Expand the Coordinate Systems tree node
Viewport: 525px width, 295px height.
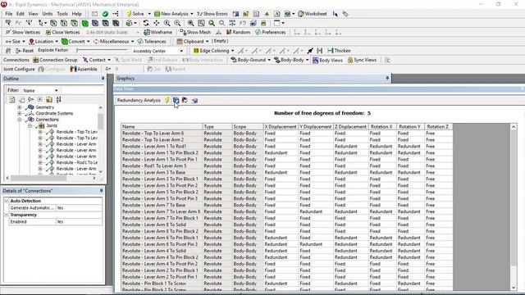(x=20, y=113)
